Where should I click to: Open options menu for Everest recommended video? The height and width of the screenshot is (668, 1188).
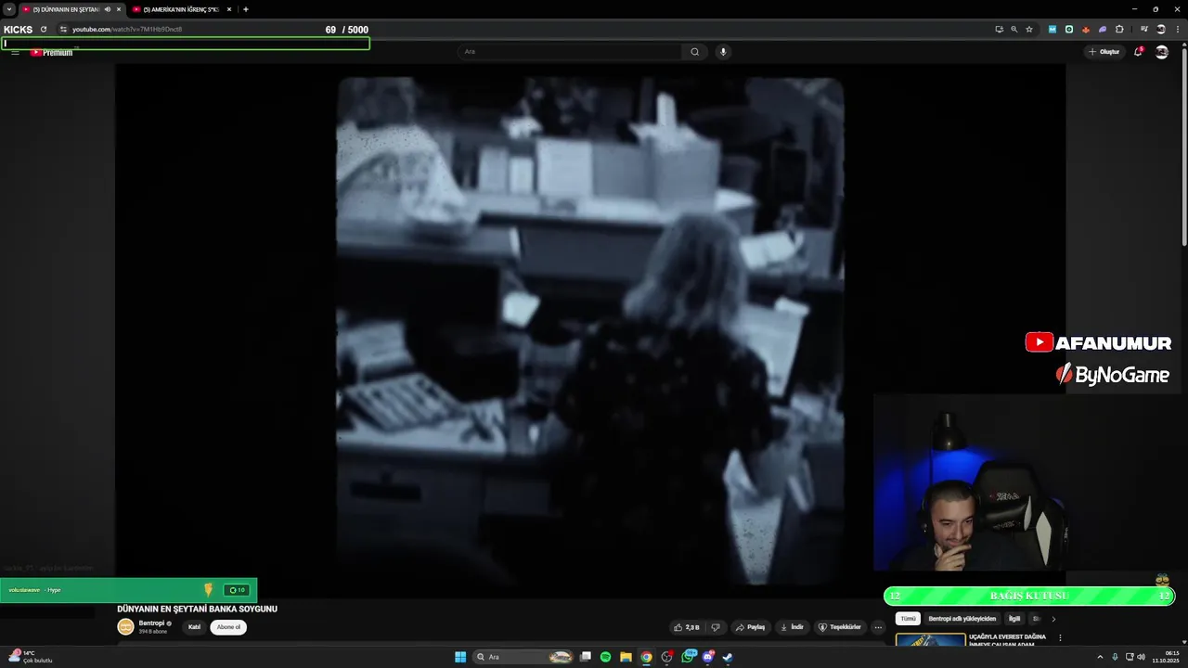1060,638
